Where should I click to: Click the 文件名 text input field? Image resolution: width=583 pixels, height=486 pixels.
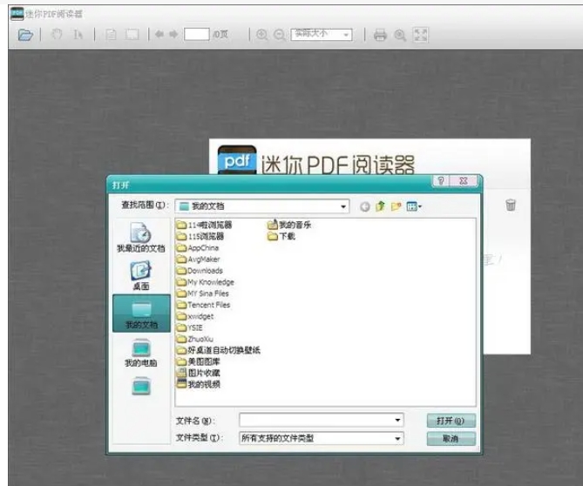[322, 420]
